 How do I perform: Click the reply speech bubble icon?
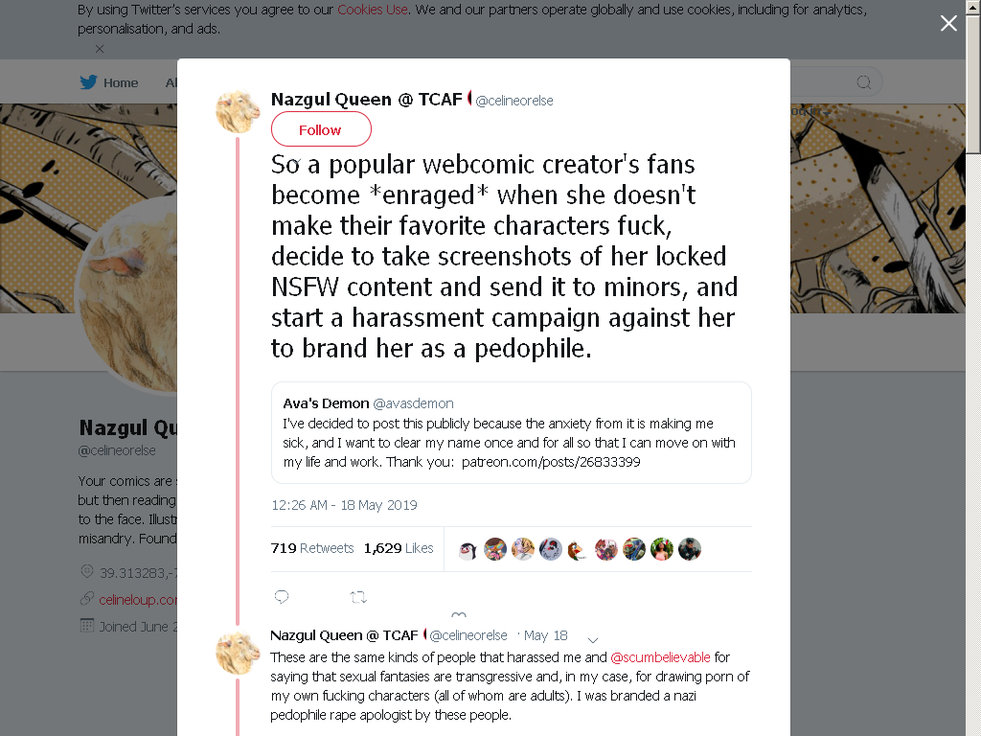[x=282, y=597]
